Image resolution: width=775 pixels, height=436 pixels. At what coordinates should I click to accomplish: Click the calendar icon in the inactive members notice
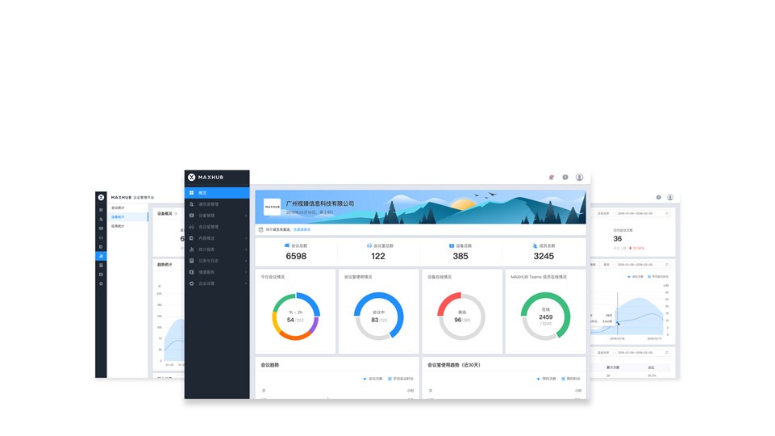(260, 229)
